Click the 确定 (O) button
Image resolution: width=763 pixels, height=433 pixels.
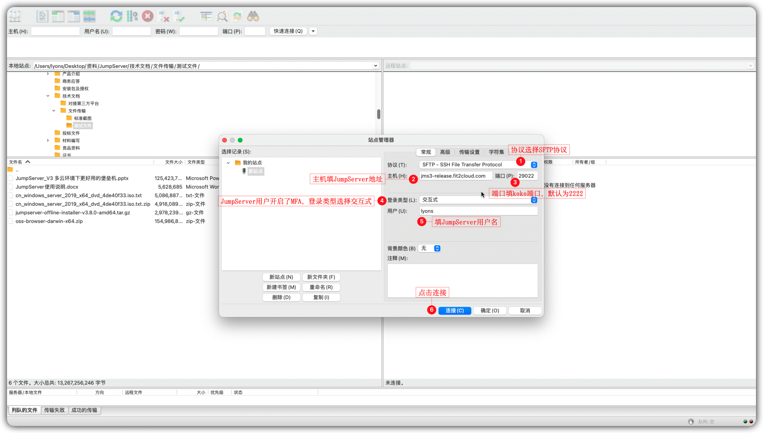click(490, 311)
